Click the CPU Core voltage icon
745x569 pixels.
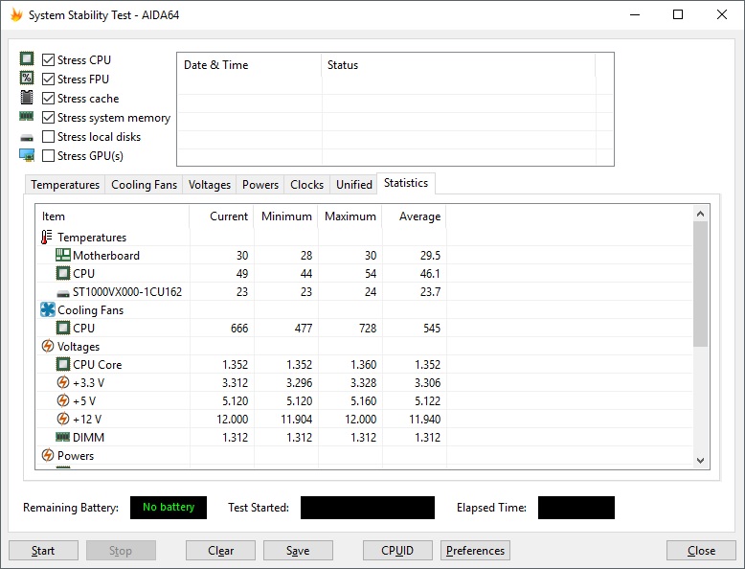point(62,365)
